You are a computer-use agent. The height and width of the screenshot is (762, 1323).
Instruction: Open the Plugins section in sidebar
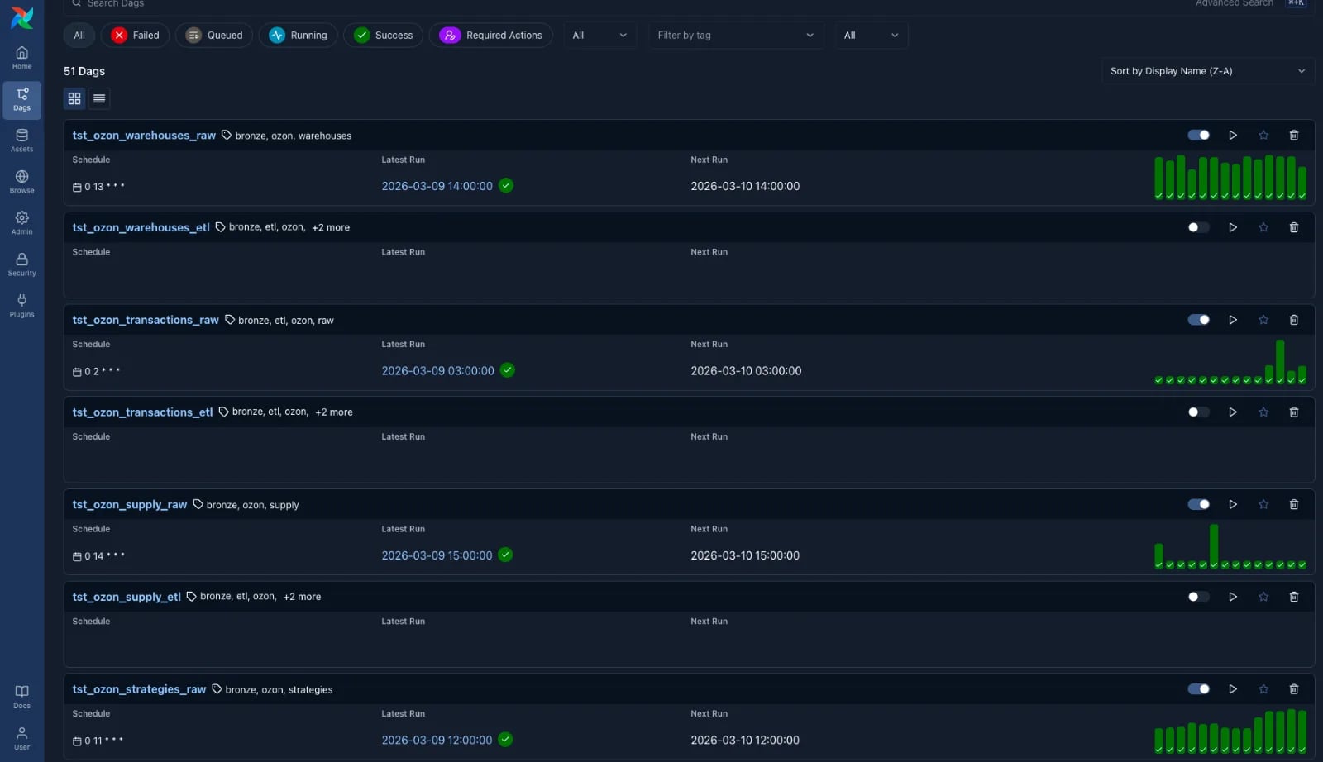21,305
